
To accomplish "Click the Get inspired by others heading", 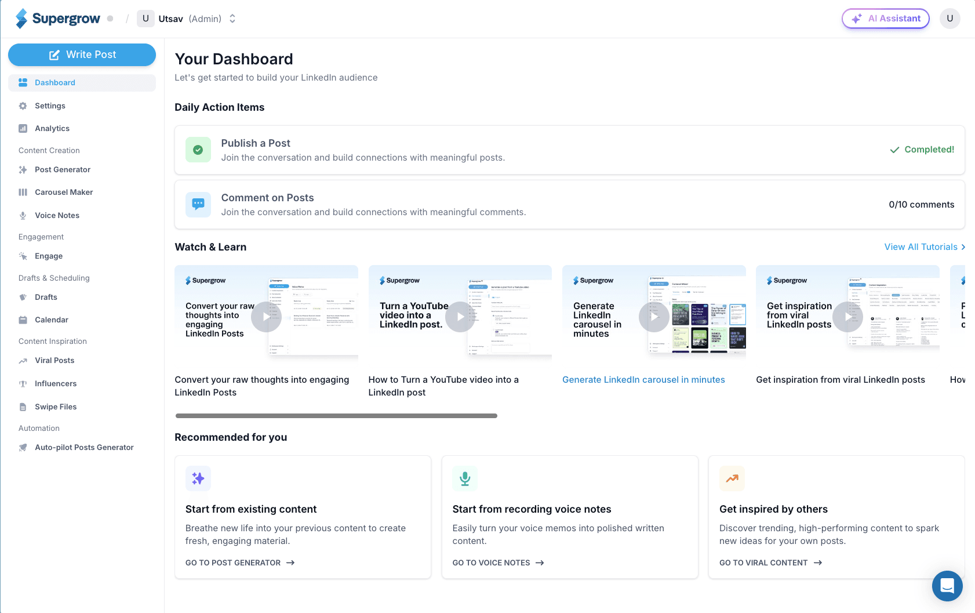I will 773,509.
